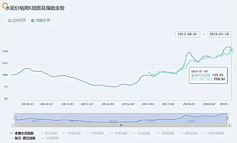Image resolution: width=237 pixels, height=143 pixels.
Task: Click the left range handle of the navigator
Action: [x=15, y=118]
